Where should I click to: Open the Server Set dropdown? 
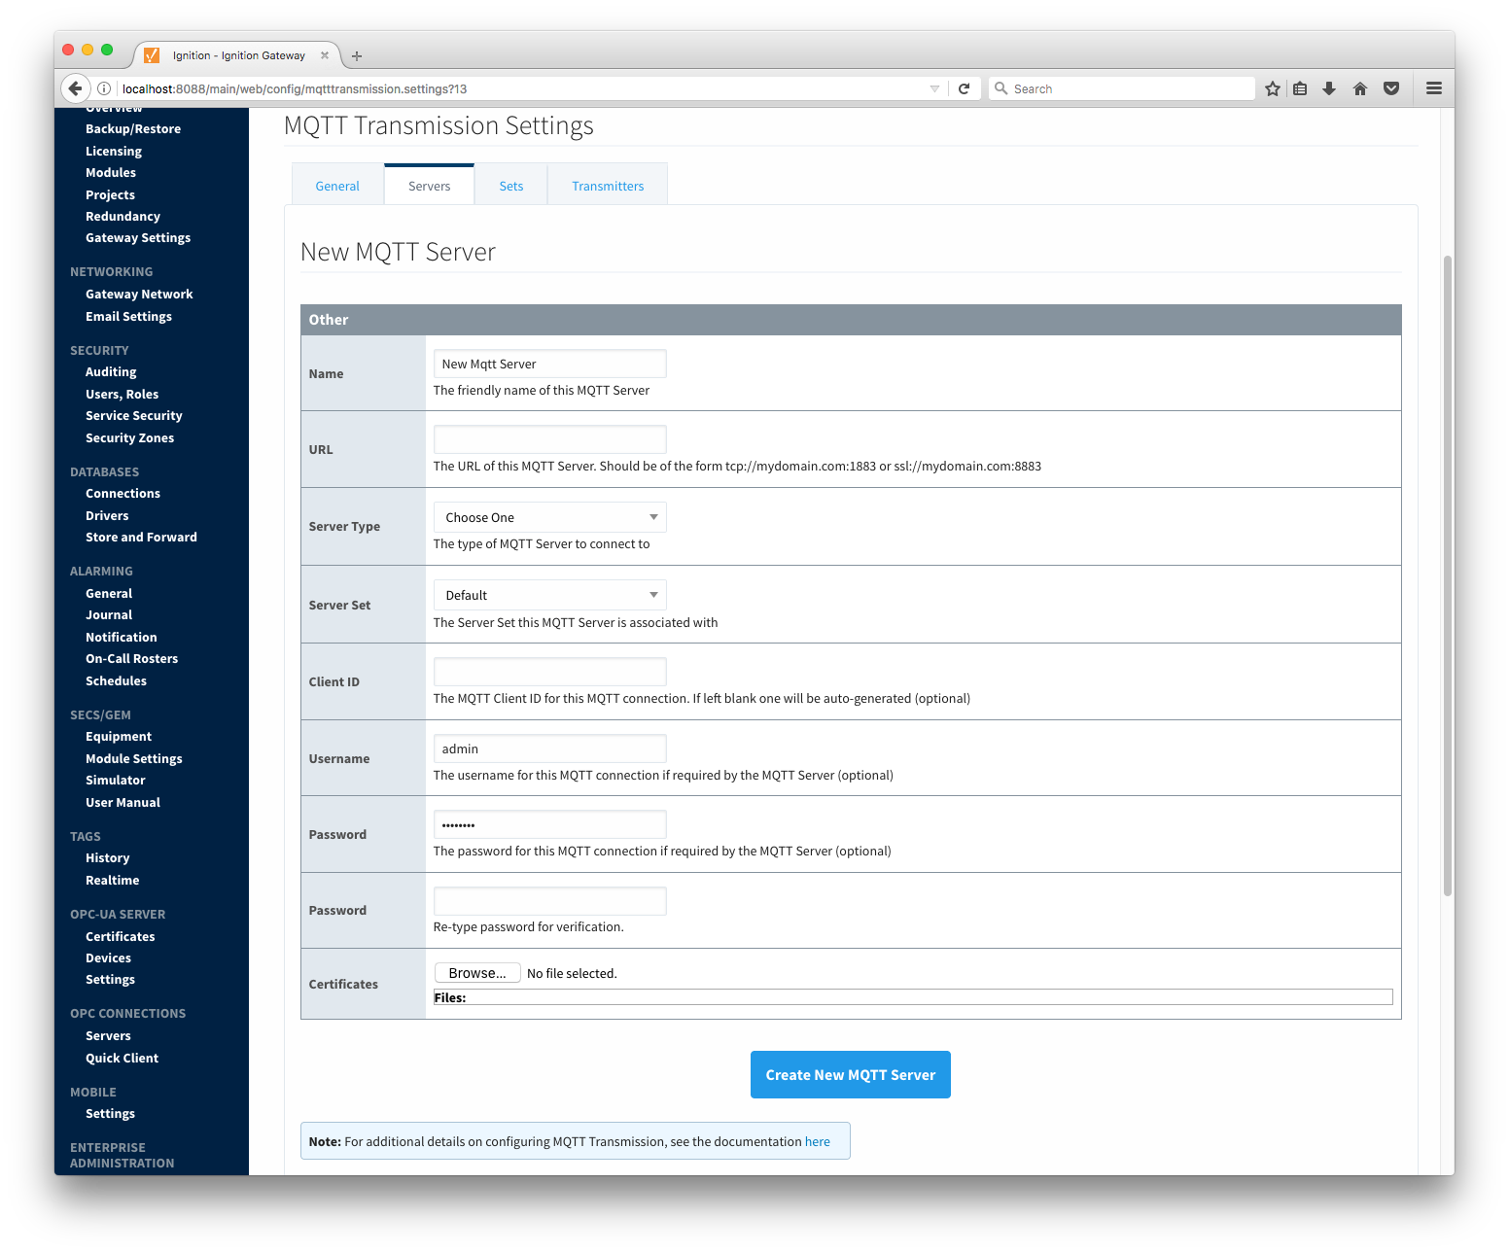click(549, 595)
